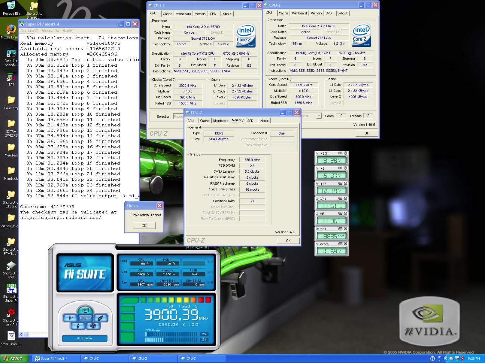Viewport: 485px width, 363px height.
Task: Open the EXTRA SWEEPS folder icon
Action: [x=11, y=128]
